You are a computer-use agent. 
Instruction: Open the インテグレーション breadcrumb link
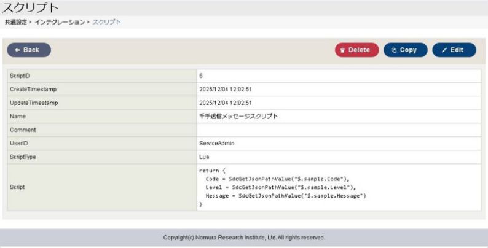tap(60, 22)
